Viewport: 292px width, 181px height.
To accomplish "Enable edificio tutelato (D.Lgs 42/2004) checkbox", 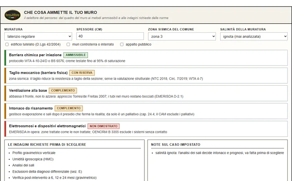I will [x=7, y=44].
